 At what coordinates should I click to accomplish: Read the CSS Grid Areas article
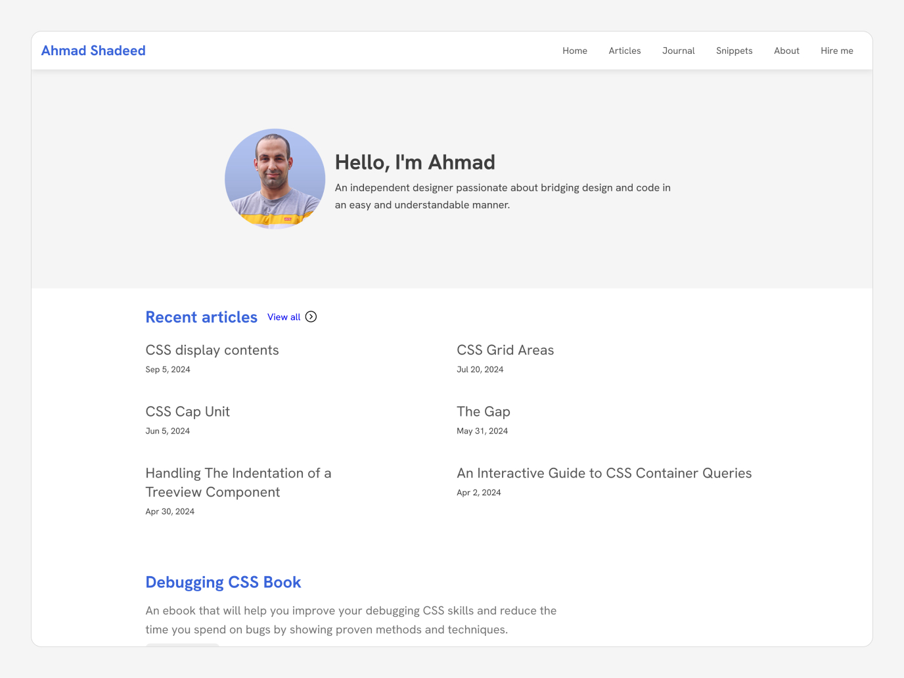pos(505,350)
